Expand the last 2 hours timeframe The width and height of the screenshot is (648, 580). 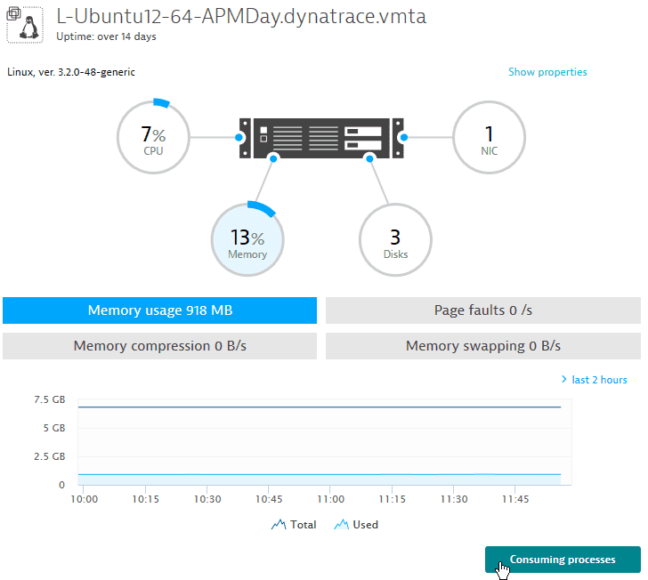tap(595, 380)
